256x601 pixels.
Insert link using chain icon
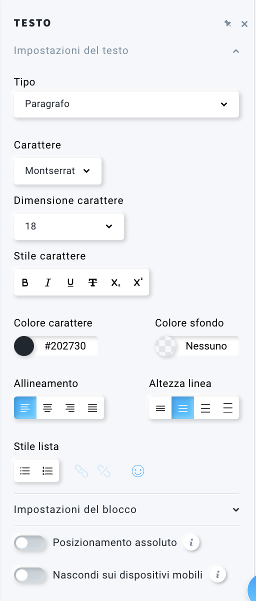[81, 471]
